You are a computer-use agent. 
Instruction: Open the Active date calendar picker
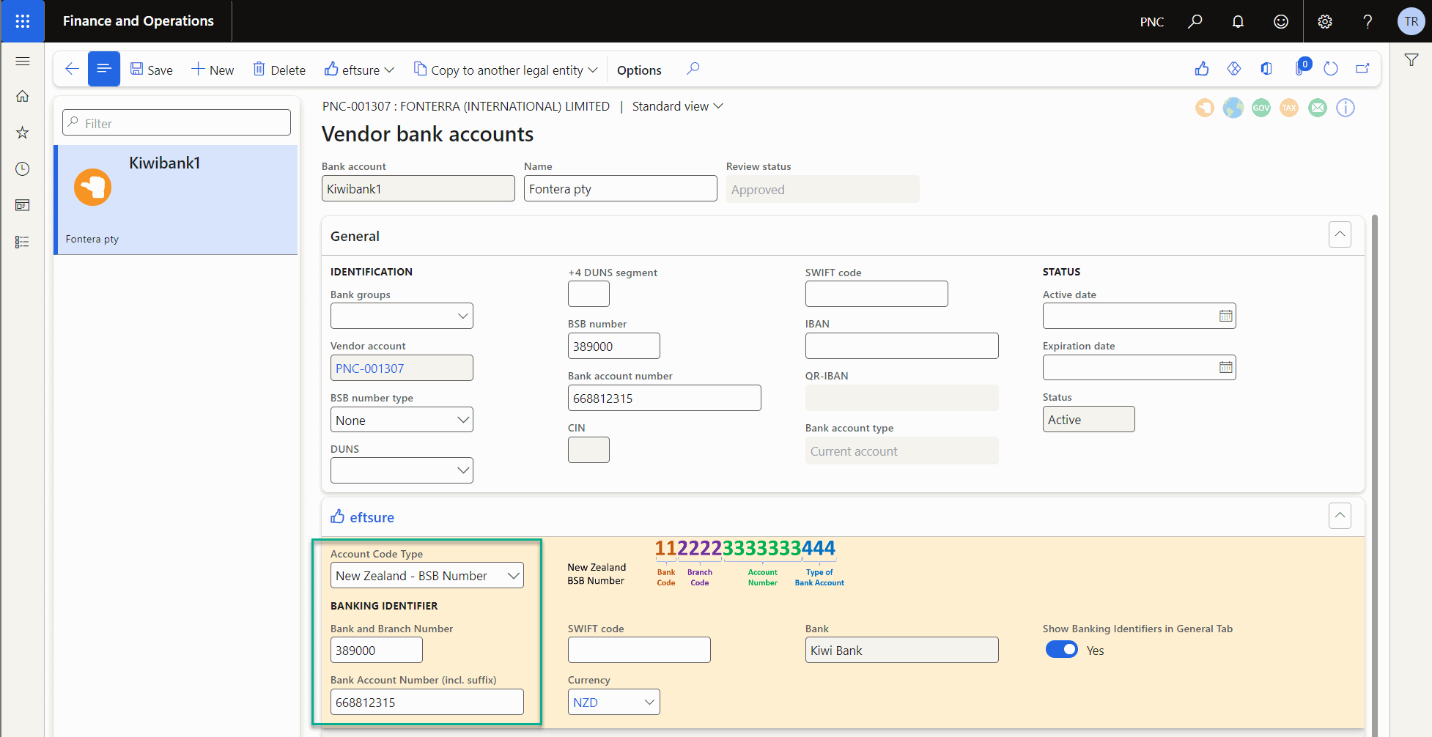point(1225,316)
